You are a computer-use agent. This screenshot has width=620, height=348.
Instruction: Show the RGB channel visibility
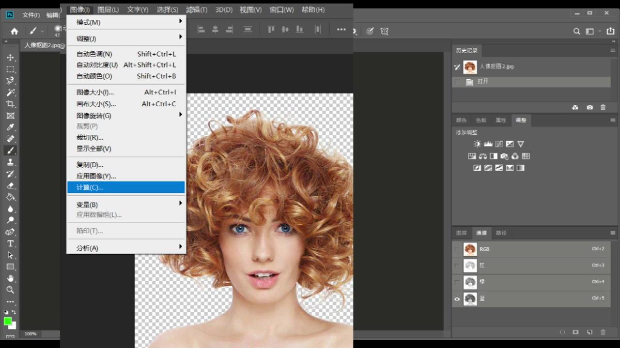click(x=457, y=249)
